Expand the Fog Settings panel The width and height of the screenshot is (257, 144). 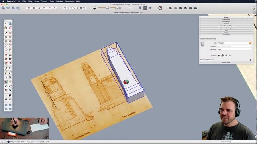click(x=226, y=22)
